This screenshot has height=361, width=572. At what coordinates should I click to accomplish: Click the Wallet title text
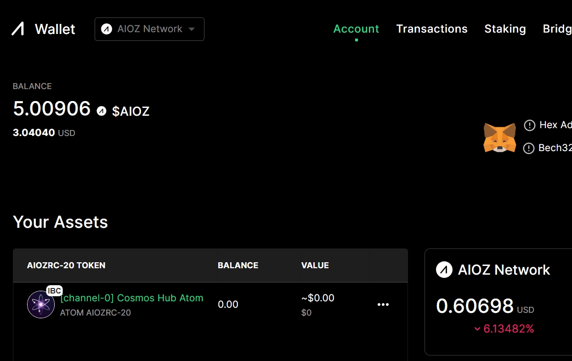pyautogui.click(x=55, y=29)
